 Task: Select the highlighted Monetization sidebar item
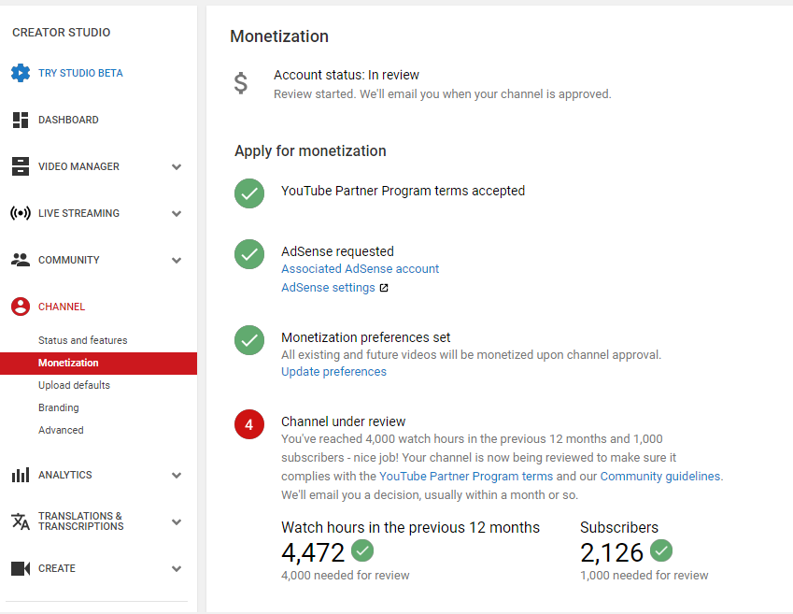point(99,363)
